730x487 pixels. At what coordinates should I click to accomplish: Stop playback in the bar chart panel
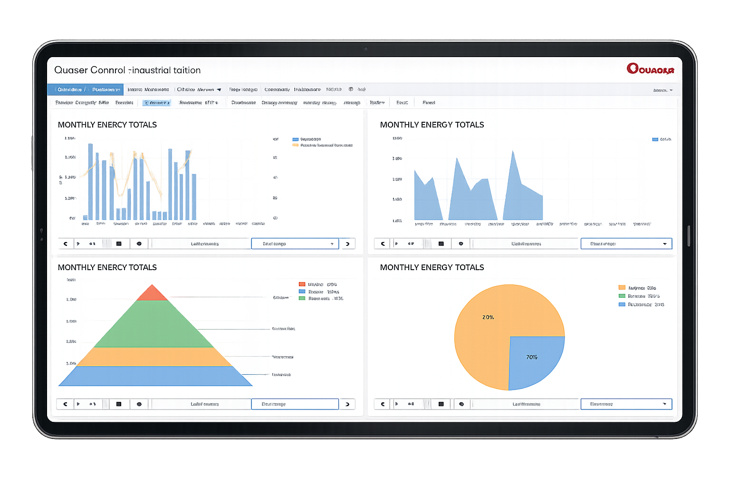click(119, 243)
